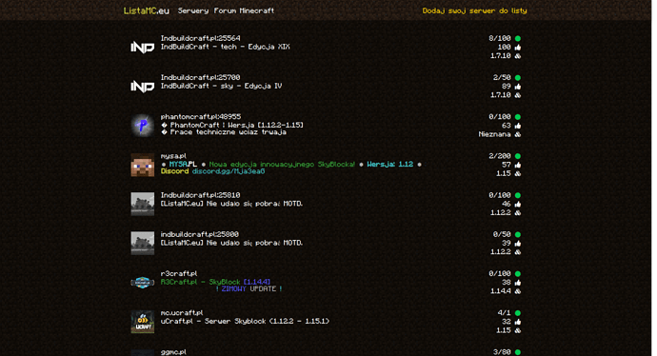Click version icon next to Nieznana
Viewport: 657px width, 356px height.
[x=518, y=134]
